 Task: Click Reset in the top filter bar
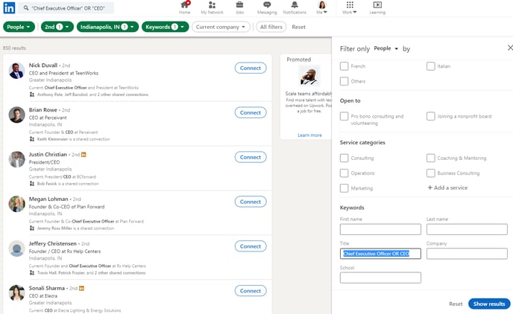coord(298,27)
